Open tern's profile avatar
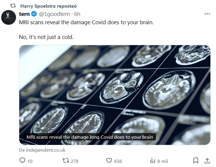Screen dimensions: 216x167 click(x=9, y=17)
